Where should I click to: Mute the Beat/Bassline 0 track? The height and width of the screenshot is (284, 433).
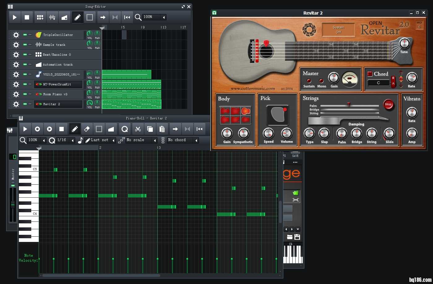click(x=25, y=55)
